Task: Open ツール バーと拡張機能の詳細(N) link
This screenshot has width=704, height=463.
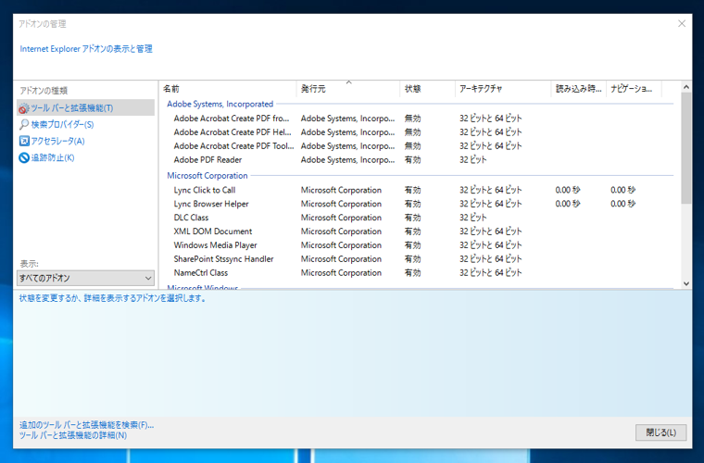Action: coord(73,435)
